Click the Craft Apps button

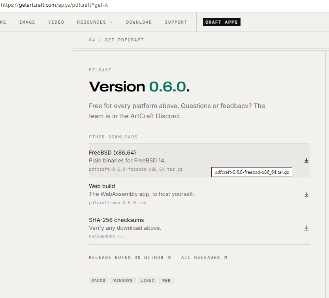(x=222, y=22)
